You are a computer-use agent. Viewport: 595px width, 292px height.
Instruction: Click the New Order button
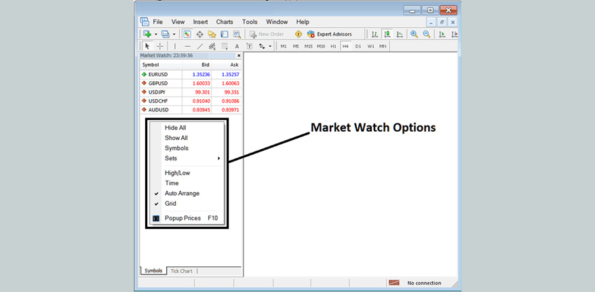point(267,34)
